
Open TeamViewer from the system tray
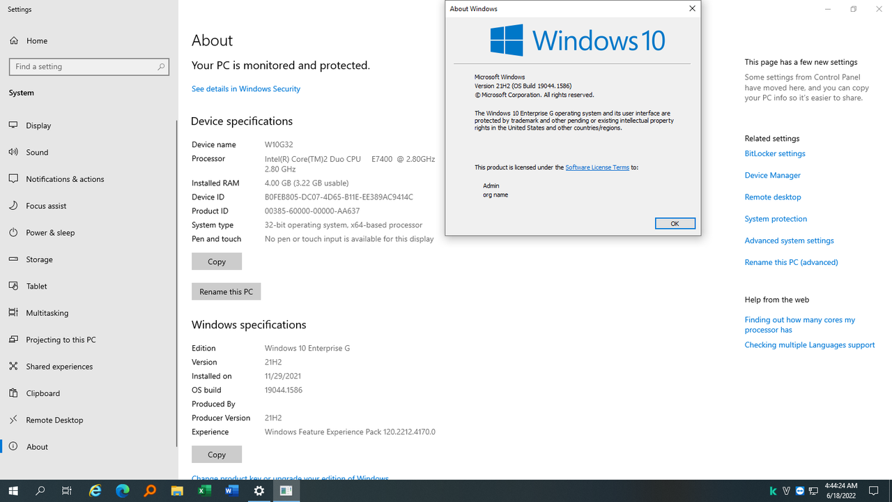[x=800, y=490]
